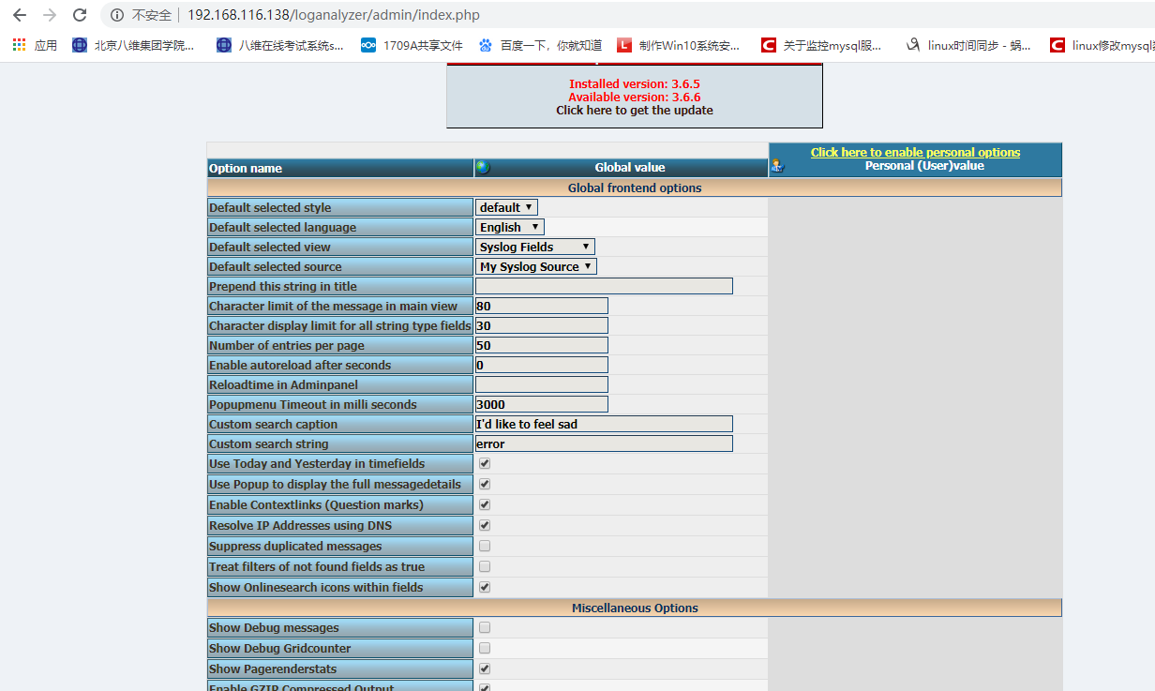
Task: Open the 制作Win10系统安 bookmark
Action: (679, 45)
